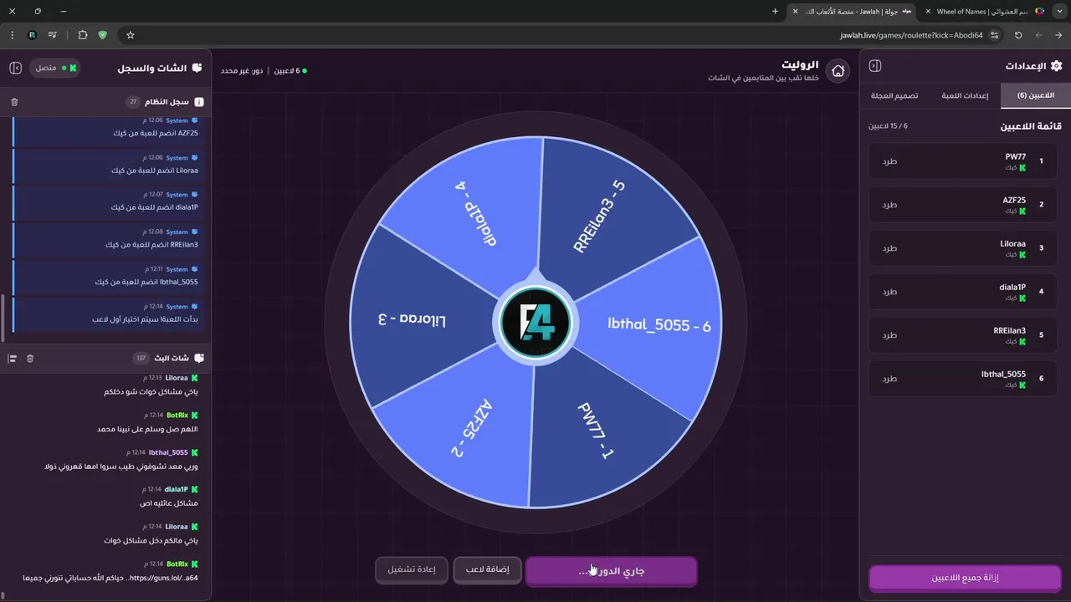The height and width of the screenshot is (602, 1071).
Task: Switch to the Wheel of Names browser tab
Action: [x=984, y=12]
